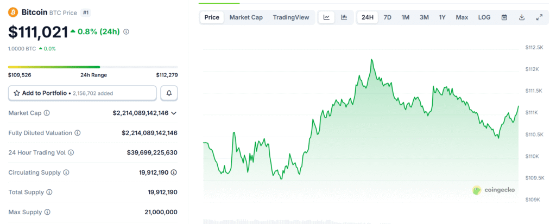The width and height of the screenshot is (556, 224).
Task: Click info icon beside 24h price change
Action: tap(127, 32)
